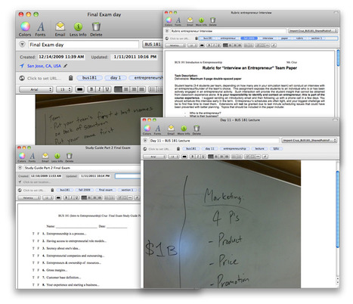This screenshot has height=304, width=353.
Task: Email the Day 11 BUS 181 Lecture note
Action: click(171, 130)
